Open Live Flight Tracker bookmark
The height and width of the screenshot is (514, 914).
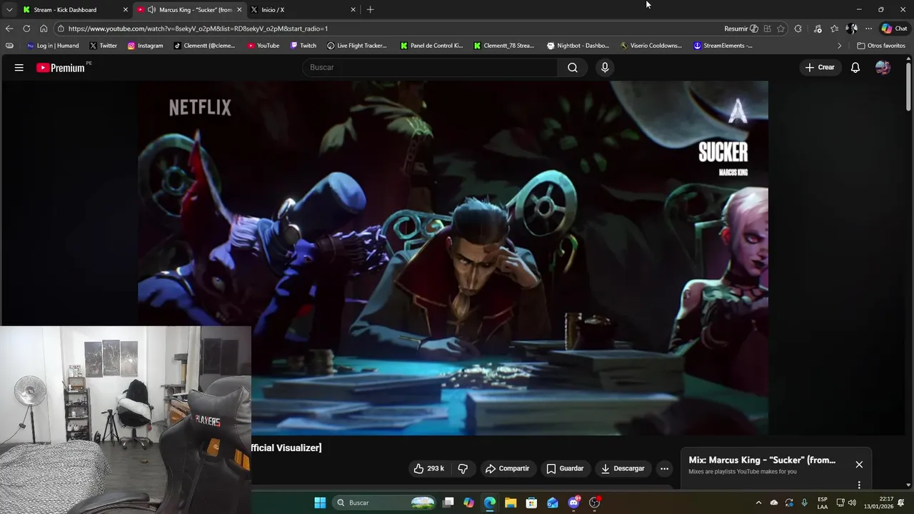357,46
